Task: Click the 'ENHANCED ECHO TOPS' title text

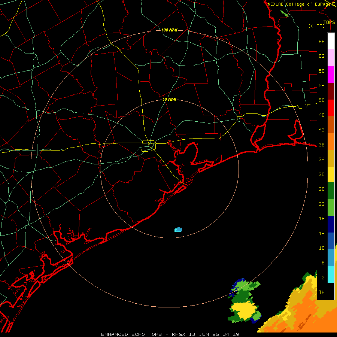Action: (x=131, y=334)
